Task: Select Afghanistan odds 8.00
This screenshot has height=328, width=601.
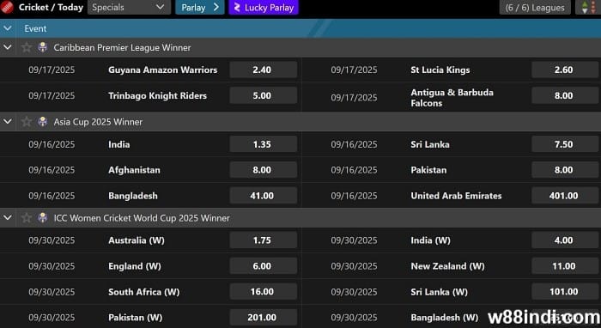Action: 264,170
